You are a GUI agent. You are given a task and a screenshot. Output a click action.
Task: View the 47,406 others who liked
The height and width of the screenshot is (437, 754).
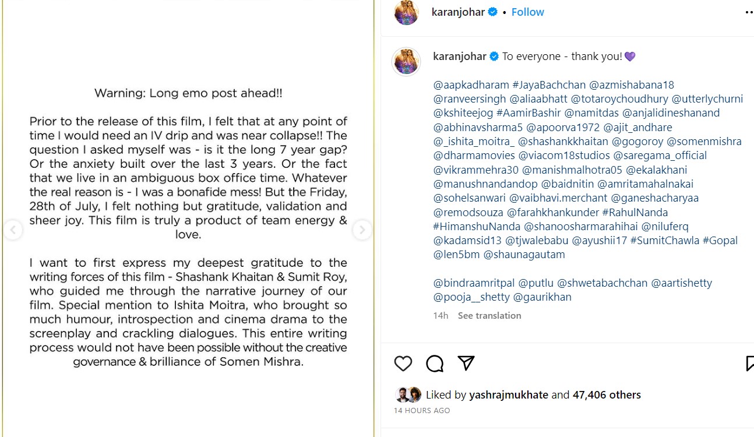[x=607, y=395]
